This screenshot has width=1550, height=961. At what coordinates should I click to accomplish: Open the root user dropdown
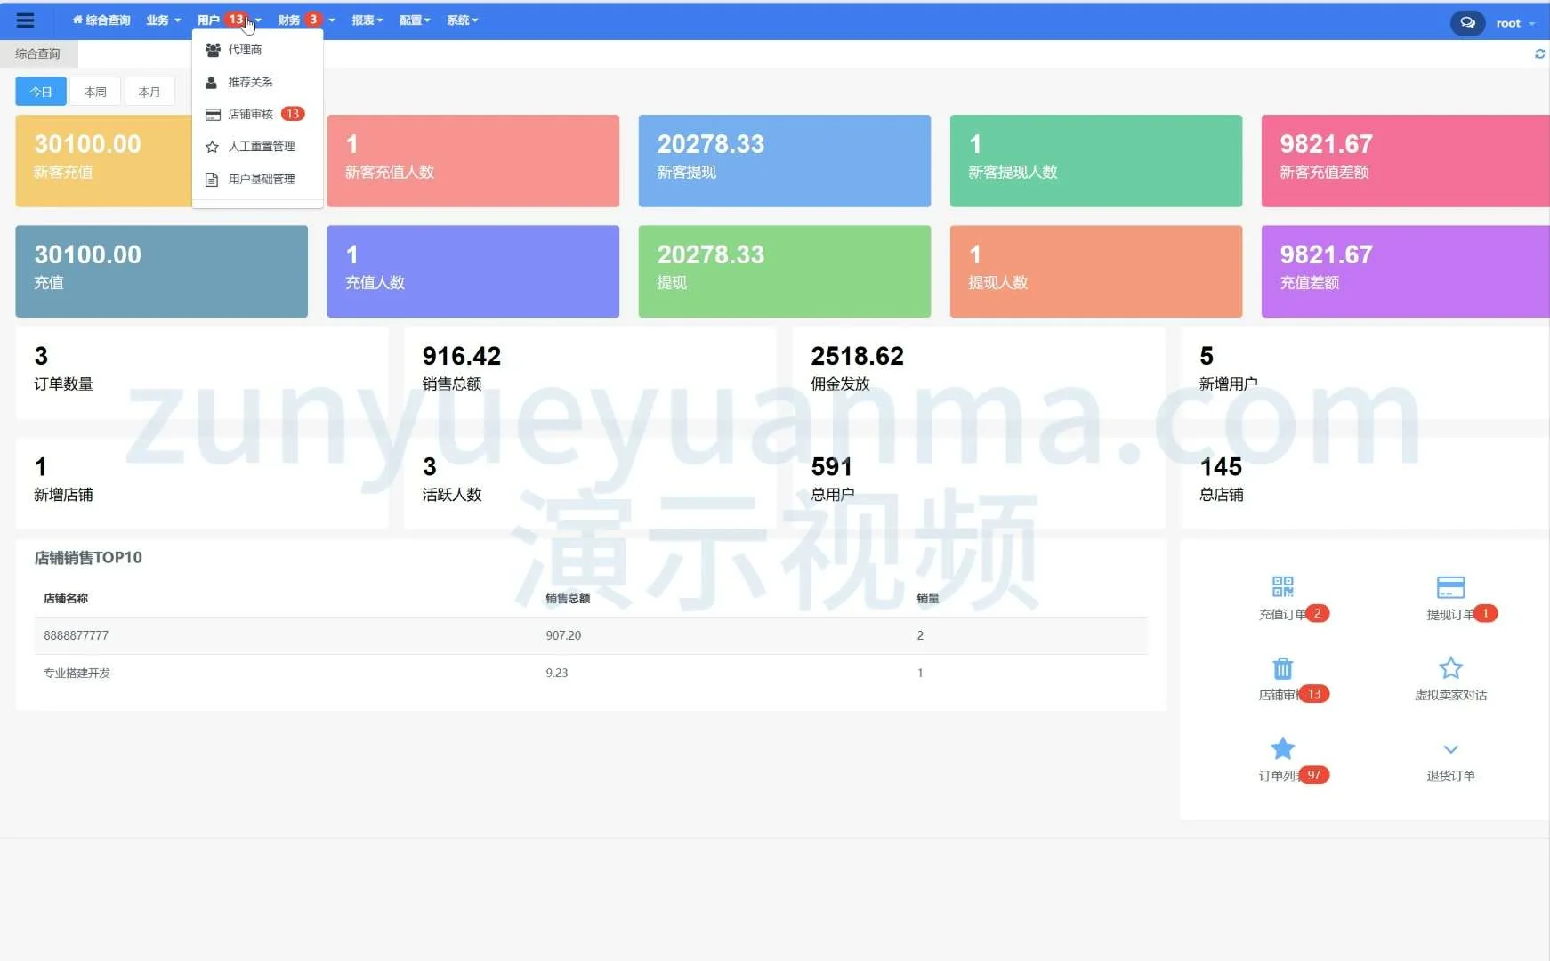pyautogui.click(x=1514, y=23)
